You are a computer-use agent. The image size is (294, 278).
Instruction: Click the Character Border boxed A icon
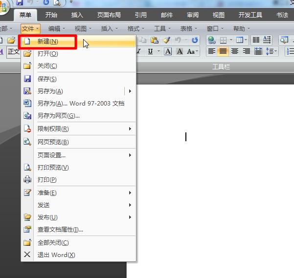168,51
